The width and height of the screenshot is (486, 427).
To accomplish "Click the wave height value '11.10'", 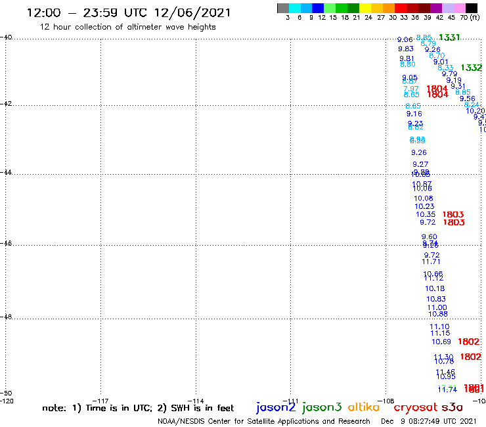I will click(x=439, y=326).
